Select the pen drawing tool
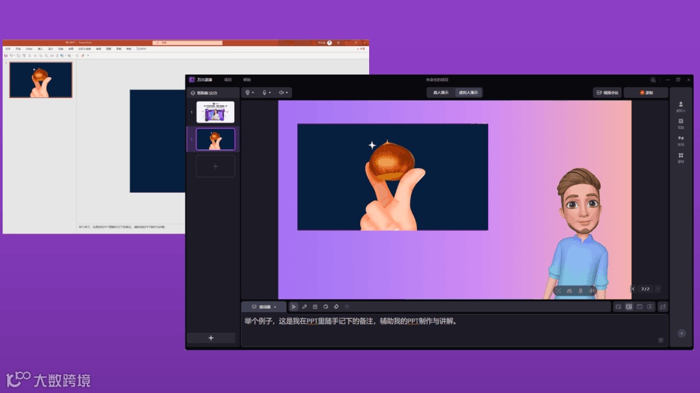 304,307
